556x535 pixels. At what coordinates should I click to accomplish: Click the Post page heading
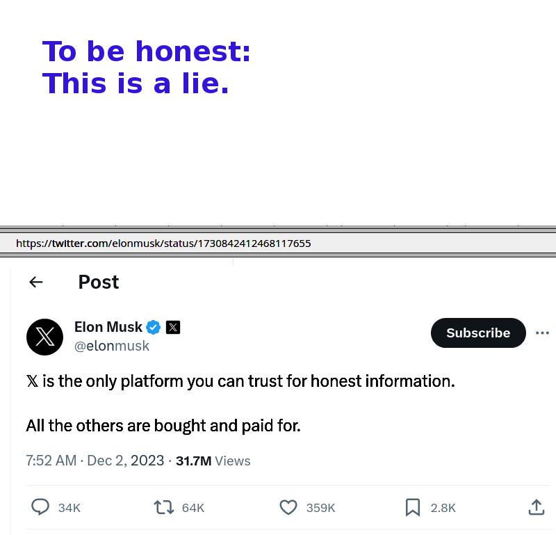(99, 282)
